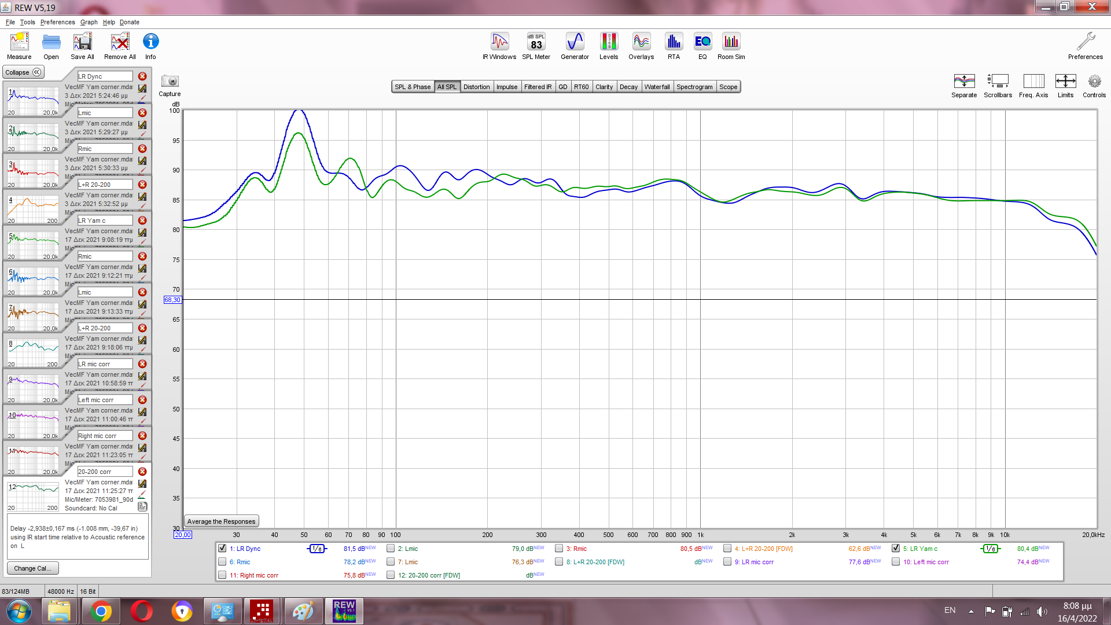Image resolution: width=1111 pixels, height=625 pixels.
Task: Switch to the Waterfall tab
Action: [x=657, y=87]
